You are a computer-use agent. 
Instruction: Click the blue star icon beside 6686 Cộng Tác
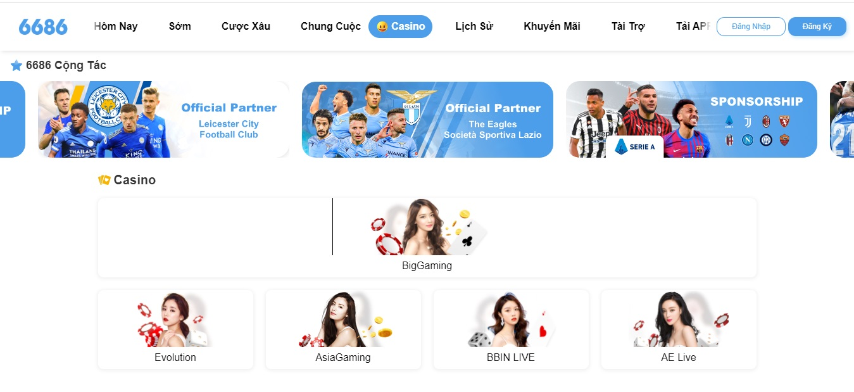(16, 65)
